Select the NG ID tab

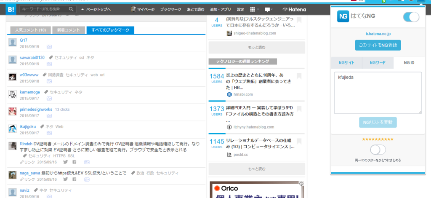pyautogui.click(x=409, y=63)
